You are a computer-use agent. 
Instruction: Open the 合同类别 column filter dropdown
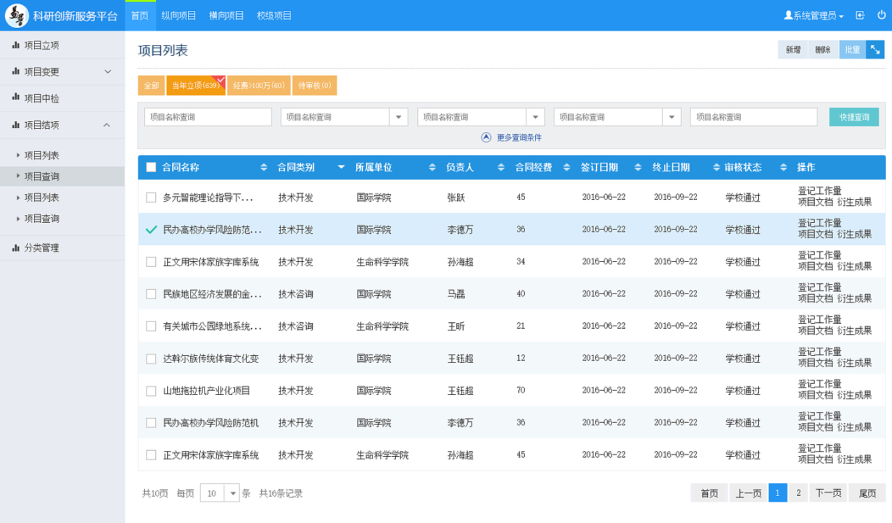(x=341, y=167)
